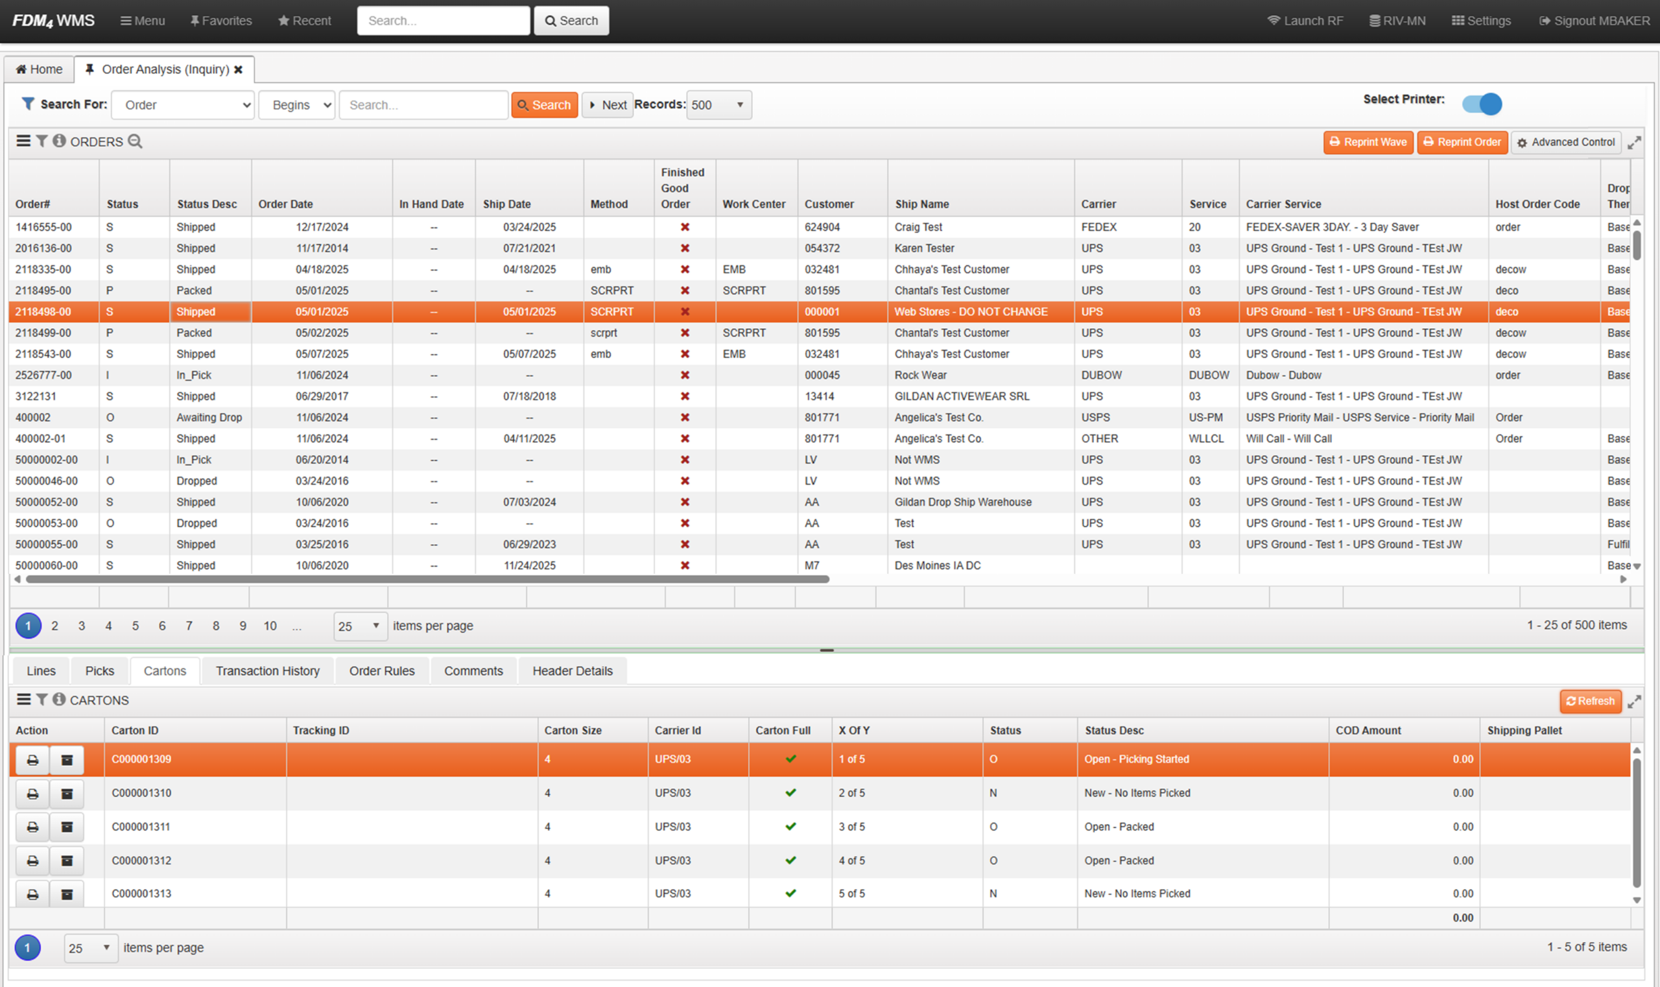
Task: Click the orders grid horizontal scrollbar
Action: [427, 579]
